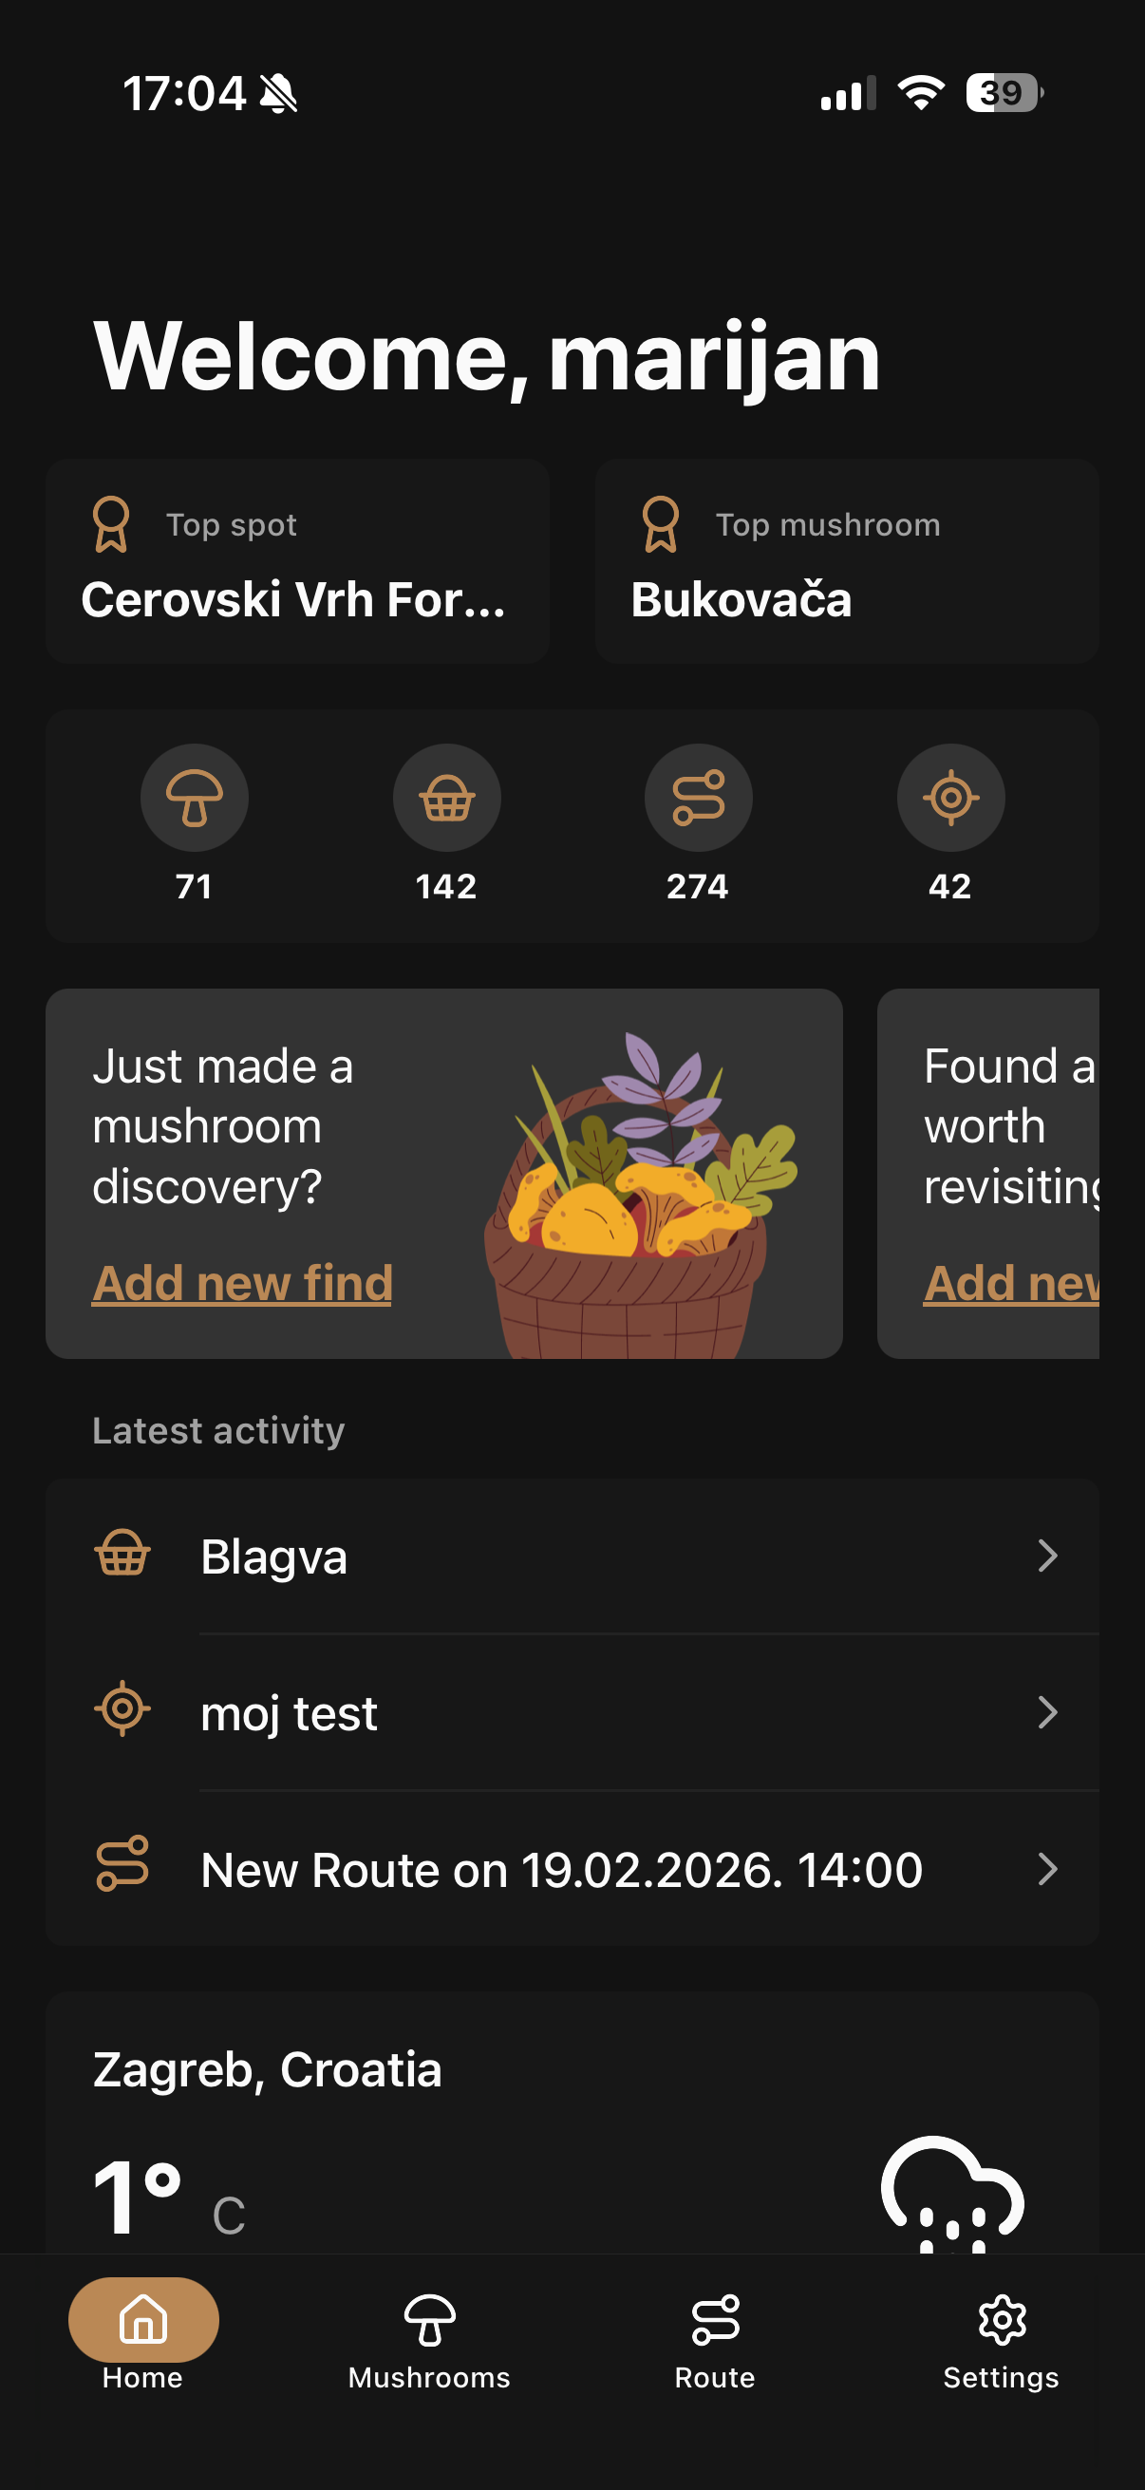This screenshot has width=1145, height=2490.
Task: Open moj test entry using its chevron
Action: (x=1047, y=1712)
